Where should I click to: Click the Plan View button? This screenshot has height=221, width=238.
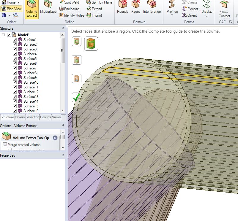point(12,9)
